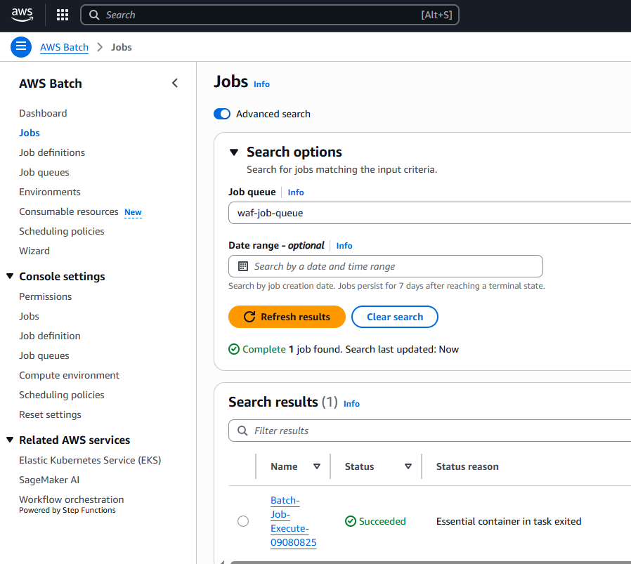
Task: Toggle the Advanced search switch off
Action: point(222,114)
